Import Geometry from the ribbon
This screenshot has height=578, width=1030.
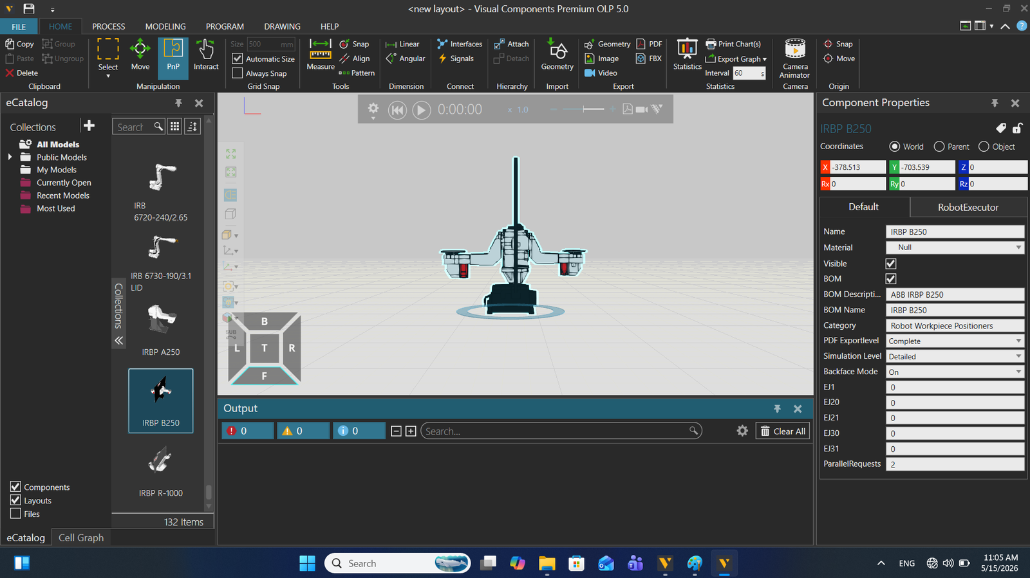point(557,55)
